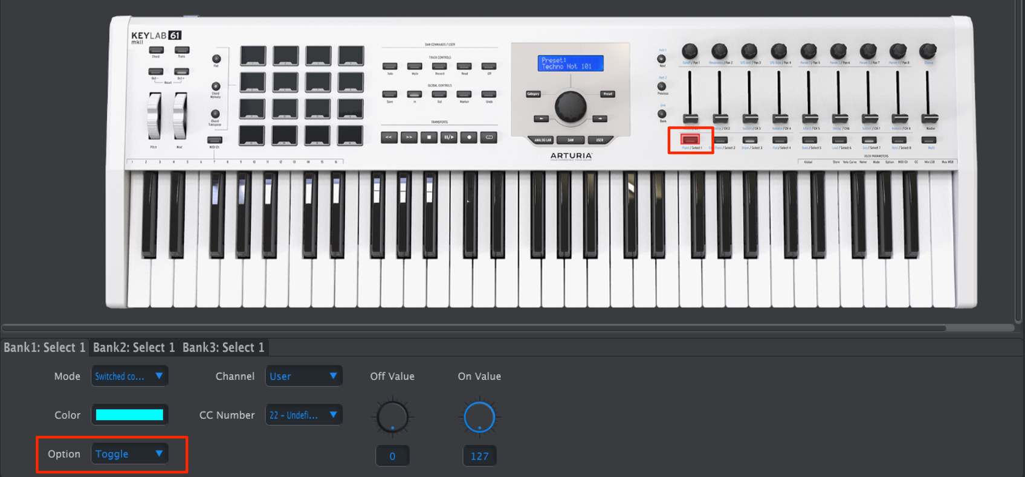Screen dimensions: 1025x477
Task: Click the Mod wheel
Action: 179,115
